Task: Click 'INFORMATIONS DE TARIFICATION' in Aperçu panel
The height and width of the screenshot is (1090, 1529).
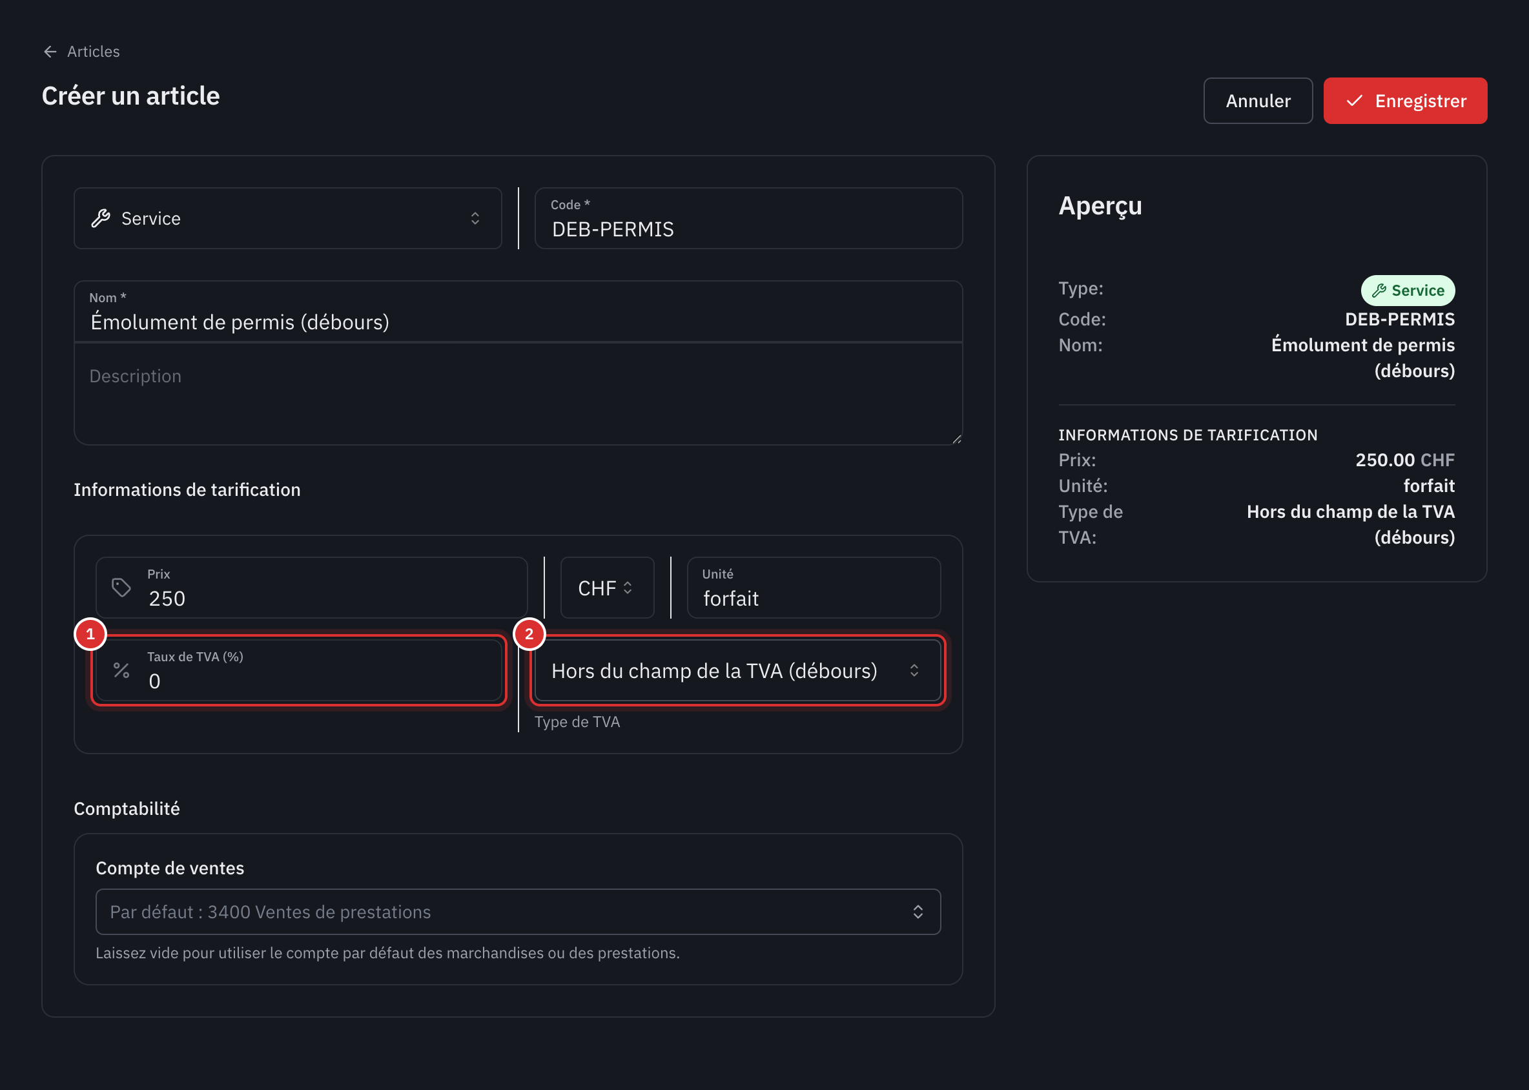Action: point(1188,435)
